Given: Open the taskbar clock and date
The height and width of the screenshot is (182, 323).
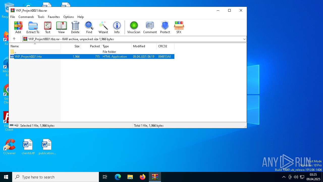Looking at the screenshot, I should pos(313,177).
